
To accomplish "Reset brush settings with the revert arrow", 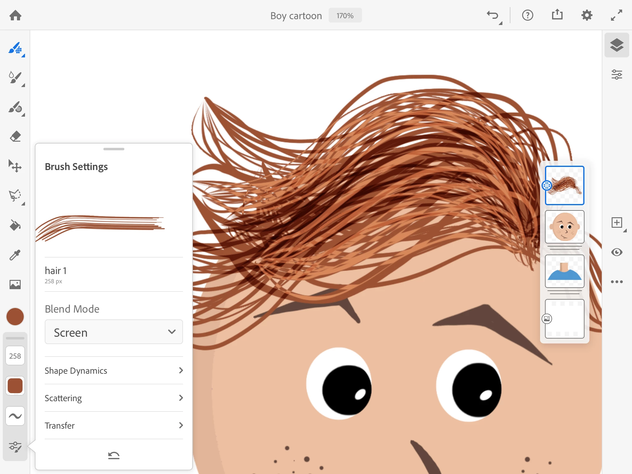I will coord(114,455).
